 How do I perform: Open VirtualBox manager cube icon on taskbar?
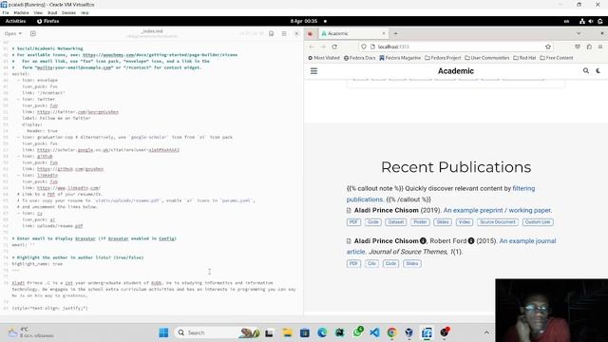[x=409, y=332]
